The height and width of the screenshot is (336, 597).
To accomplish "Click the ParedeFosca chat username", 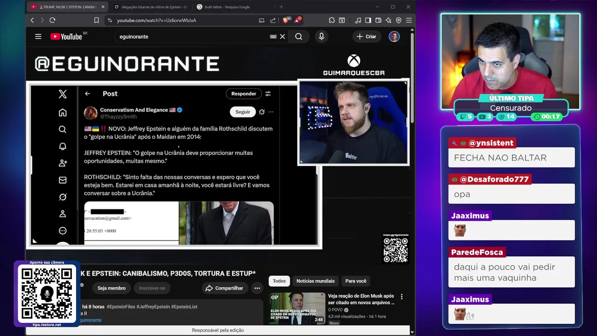I will pos(477,252).
